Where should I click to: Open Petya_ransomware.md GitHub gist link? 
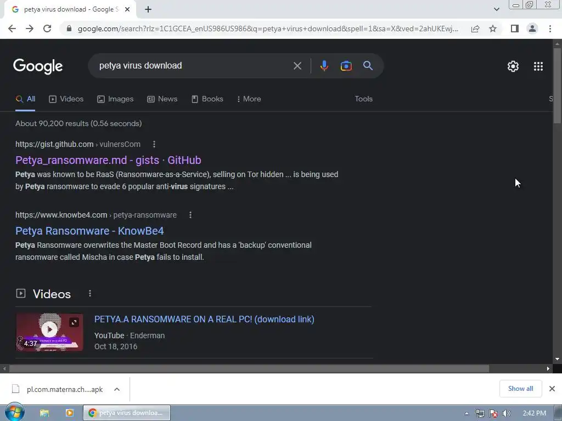(108, 160)
